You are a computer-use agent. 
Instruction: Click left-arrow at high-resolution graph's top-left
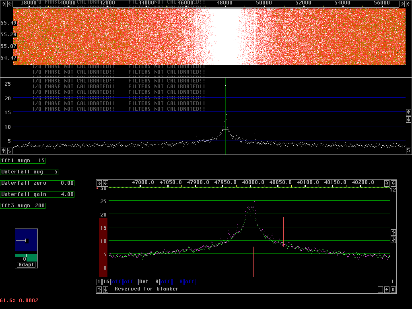pyautogui.click(x=105, y=183)
